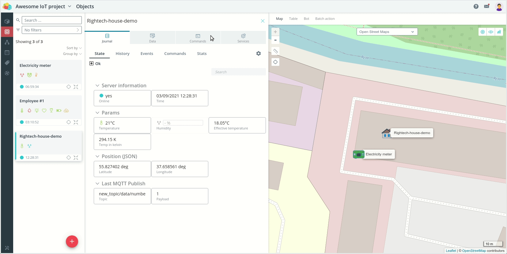The image size is (507, 254).
Task: Switch to the Services tab
Action: coord(243,38)
